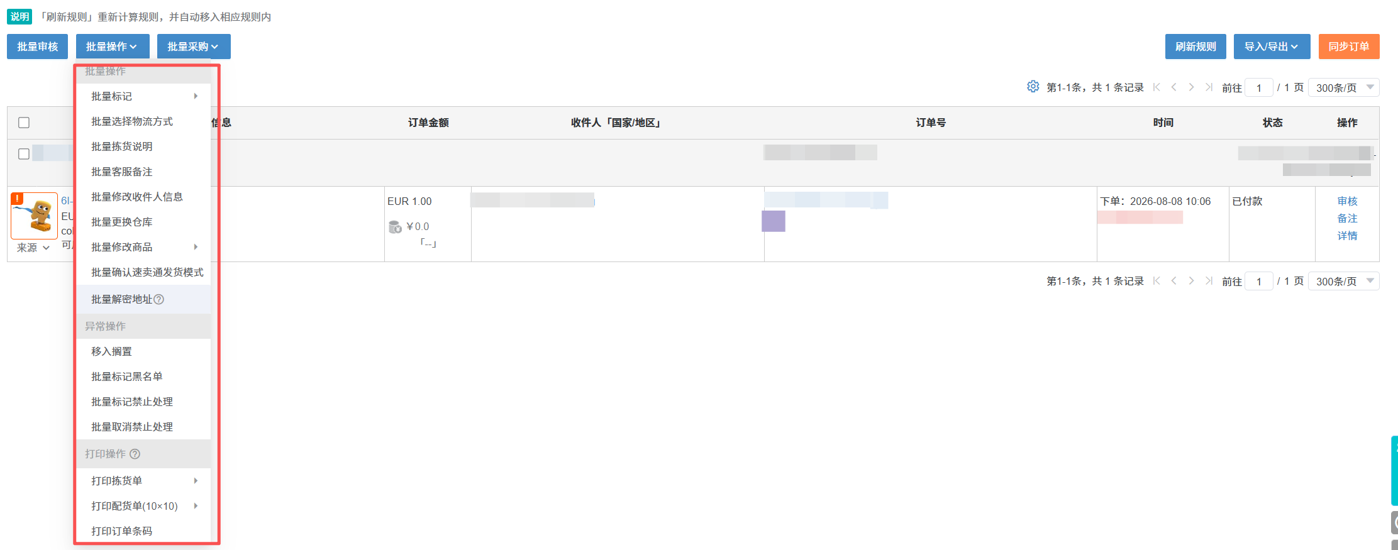
Task: Go to next page in pager above table
Action: 1191,87
